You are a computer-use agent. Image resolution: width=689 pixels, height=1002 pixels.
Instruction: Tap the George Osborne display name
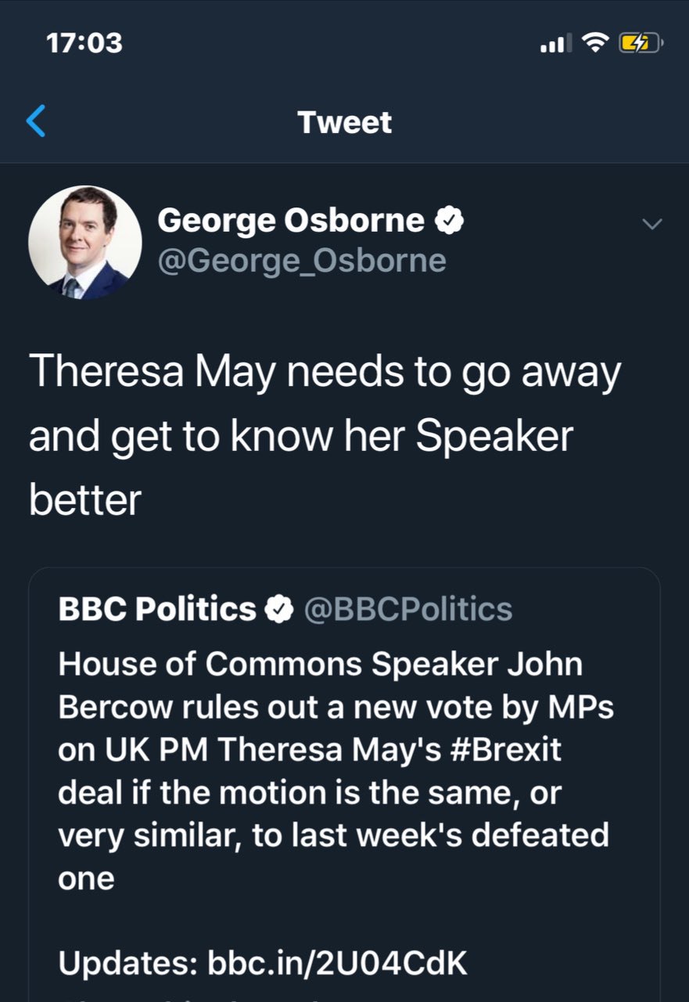coord(291,222)
